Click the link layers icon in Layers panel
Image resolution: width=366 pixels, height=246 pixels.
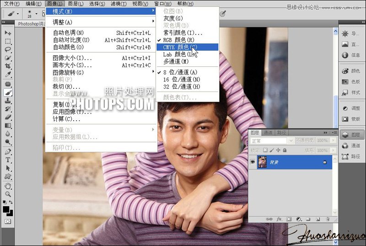(269, 219)
